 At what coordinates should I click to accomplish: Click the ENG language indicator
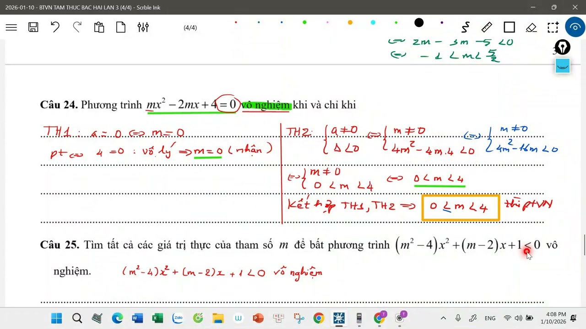(x=490, y=318)
